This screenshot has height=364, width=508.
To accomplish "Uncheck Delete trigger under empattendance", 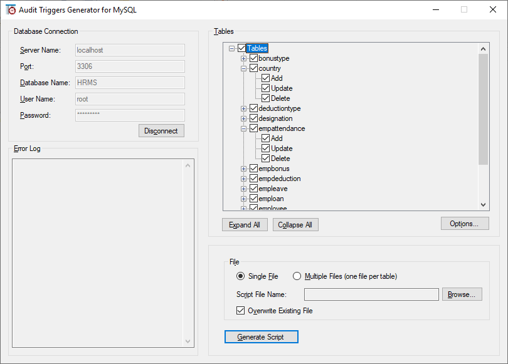I will [266, 159].
